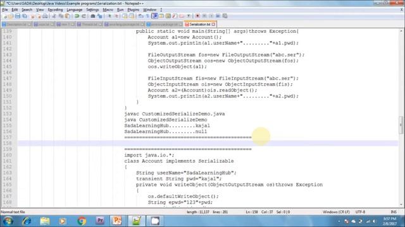Open the Macro menu
Image resolution: width=405 pixels, height=227 pixels.
108,10
